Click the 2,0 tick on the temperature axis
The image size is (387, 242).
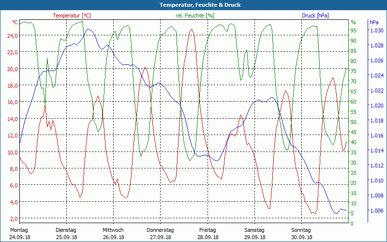[14, 218]
